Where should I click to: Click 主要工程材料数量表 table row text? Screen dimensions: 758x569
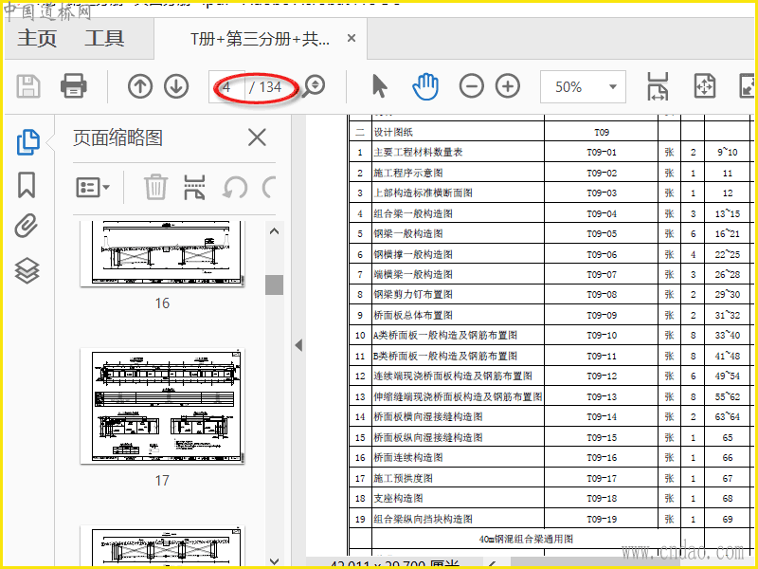point(418,153)
